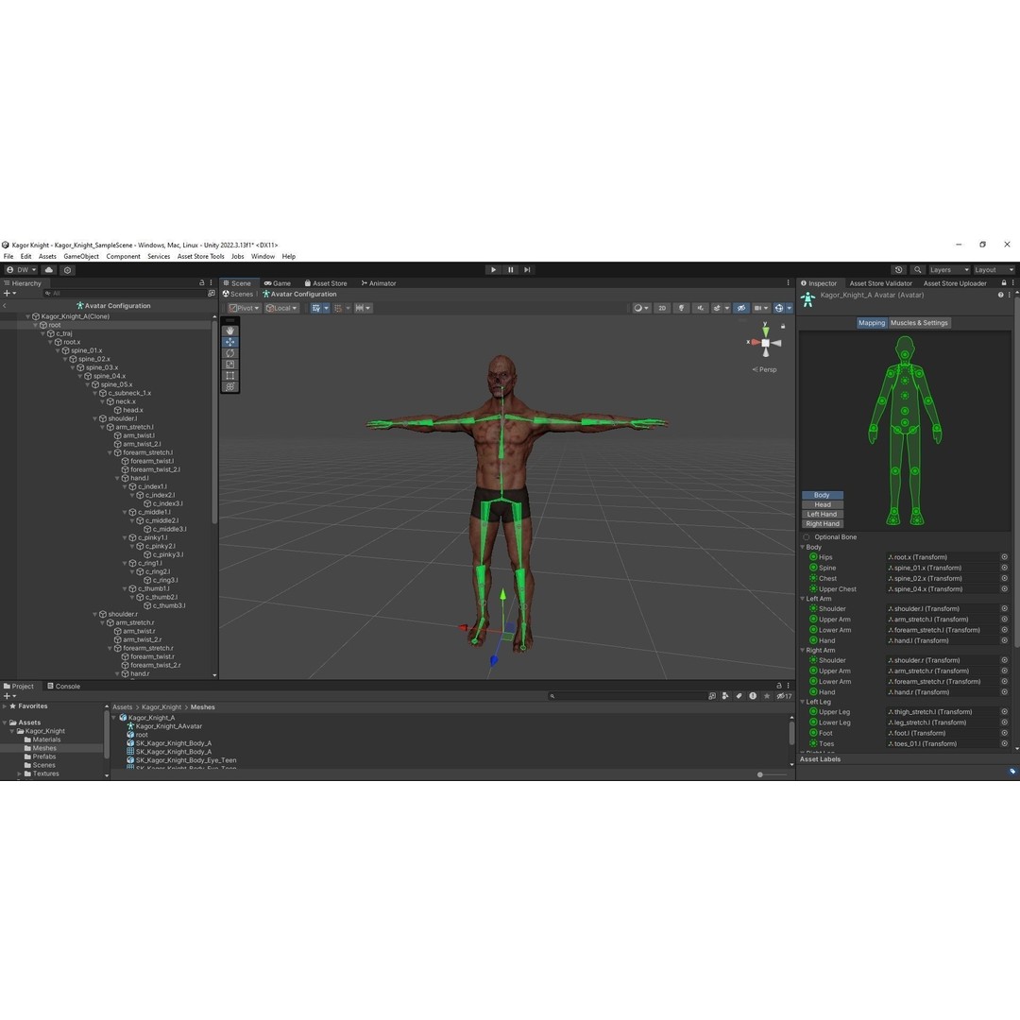
Task: Open the Hierarchy panel kebab menu
Action: pyautogui.click(x=211, y=283)
